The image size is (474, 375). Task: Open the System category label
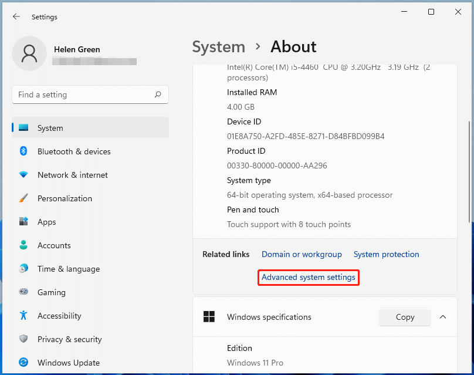pos(50,128)
